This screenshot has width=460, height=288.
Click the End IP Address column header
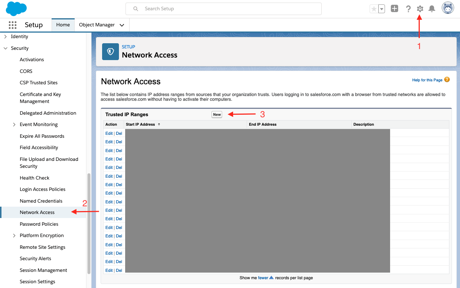point(263,125)
